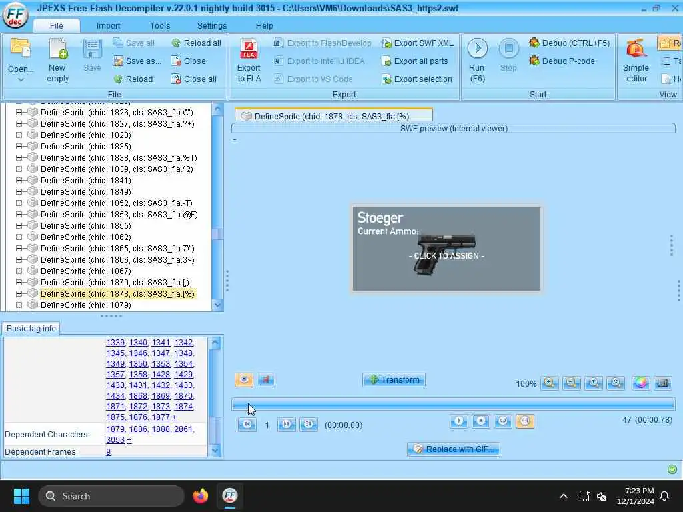The image size is (683, 512).
Task: Open Firefox from the taskbar
Action: pyautogui.click(x=201, y=496)
